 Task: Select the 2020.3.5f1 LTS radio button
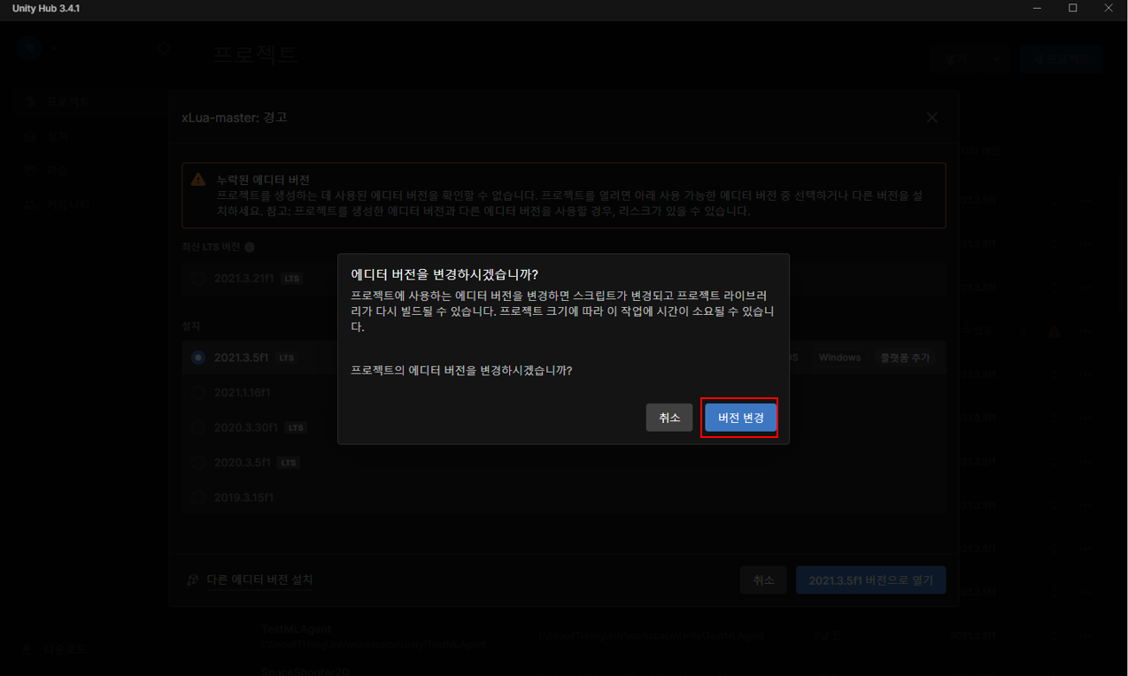click(x=198, y=462)
